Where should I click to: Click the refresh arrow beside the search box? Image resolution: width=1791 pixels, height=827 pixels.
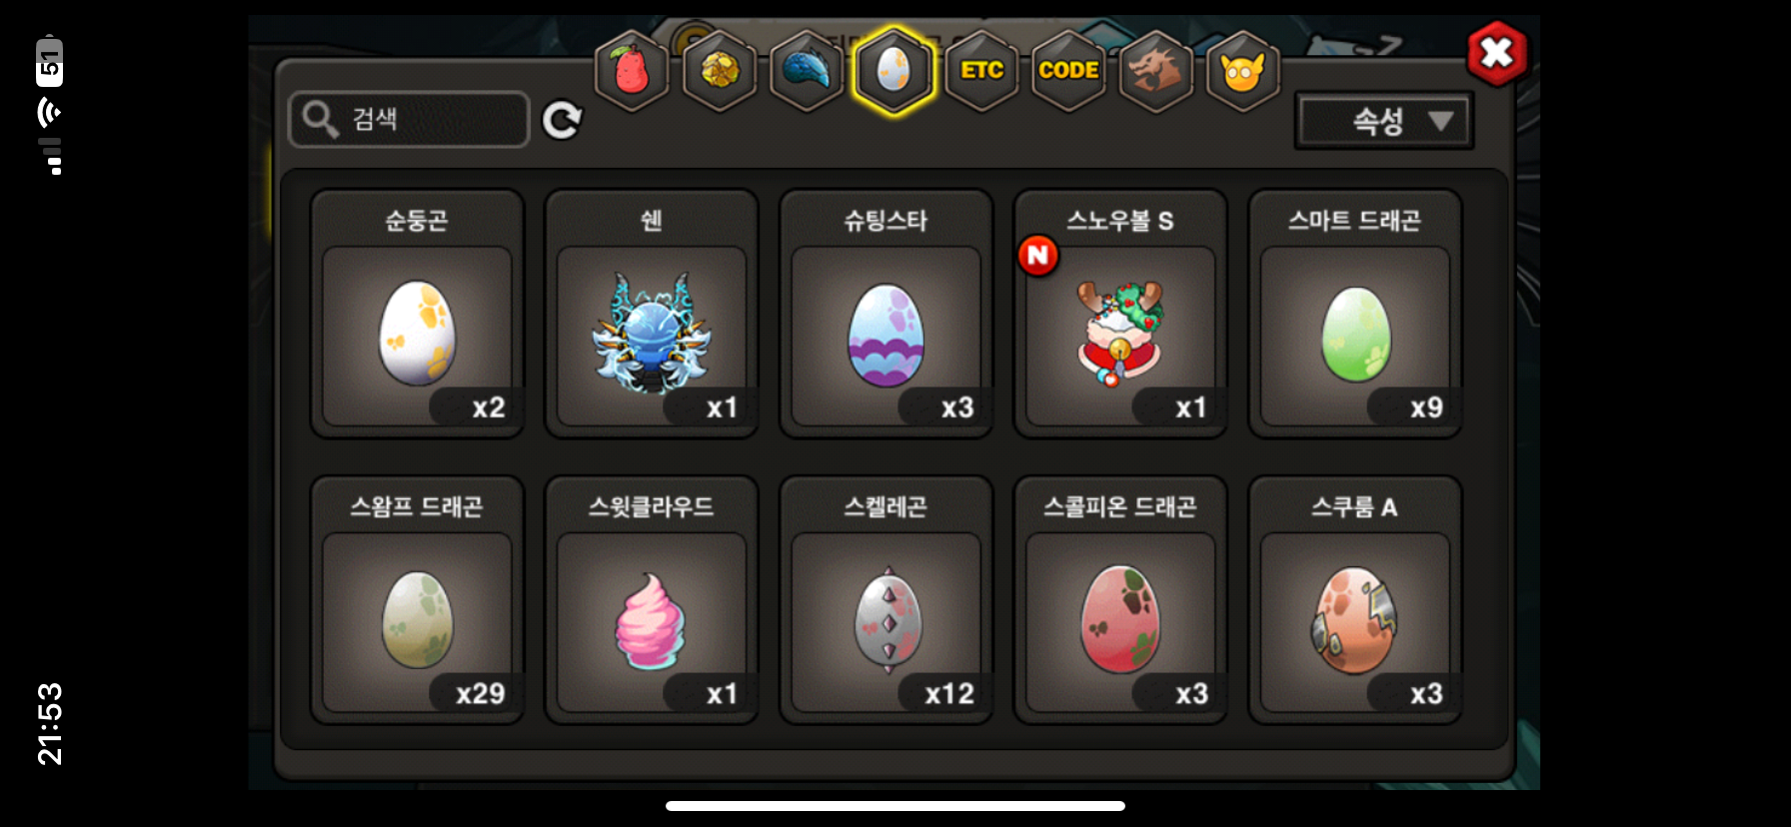[x=562, y=120]
